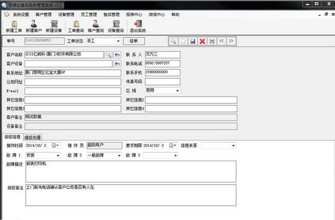Click the 新建设备 toolbar icon
The width and height of the screenshot is (335, 220).
tap(54, 26)
